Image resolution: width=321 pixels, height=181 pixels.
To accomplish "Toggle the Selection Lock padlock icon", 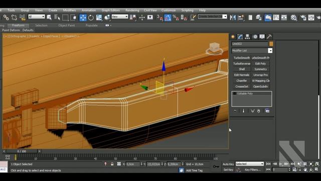I will point(112,164).
